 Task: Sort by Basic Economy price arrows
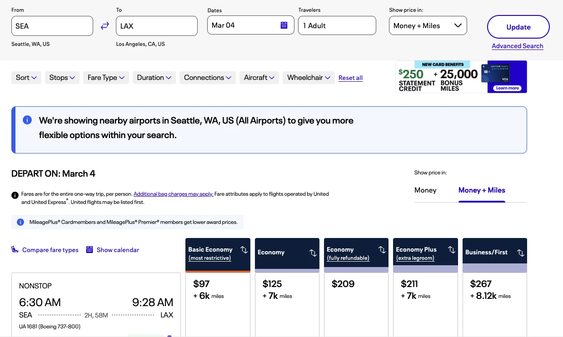[x=244, y=250]
